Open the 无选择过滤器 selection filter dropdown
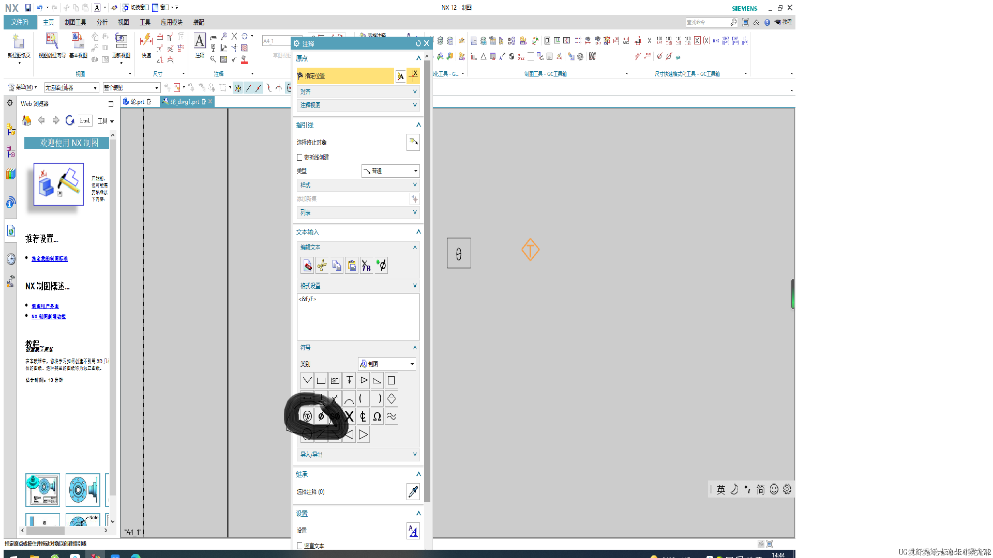 71,88
